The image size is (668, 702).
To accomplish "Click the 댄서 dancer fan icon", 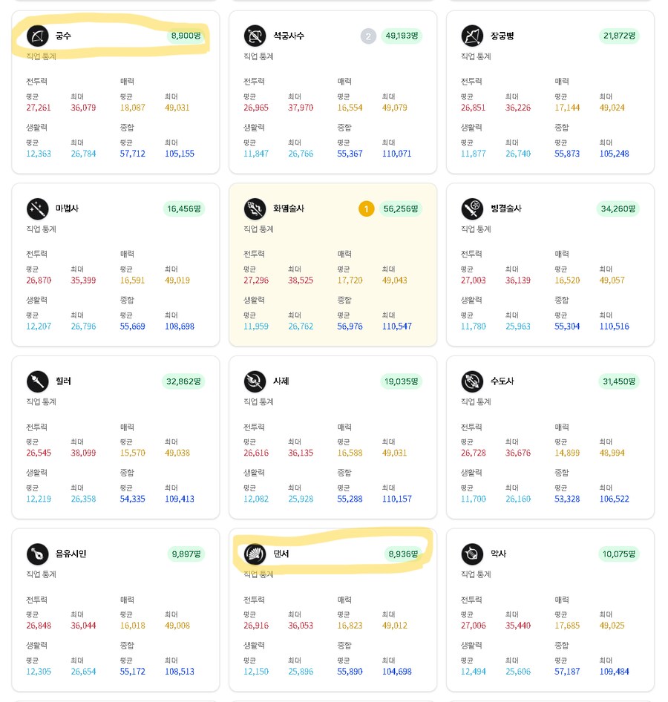I will pos(255,554).
